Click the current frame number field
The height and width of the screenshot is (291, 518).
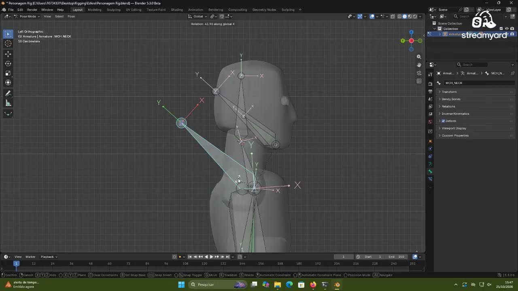pos(344,257)
